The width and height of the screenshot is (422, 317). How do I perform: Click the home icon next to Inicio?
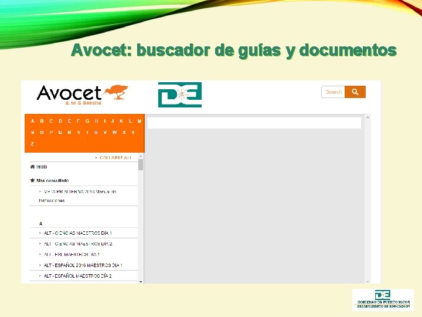[32, 167]
